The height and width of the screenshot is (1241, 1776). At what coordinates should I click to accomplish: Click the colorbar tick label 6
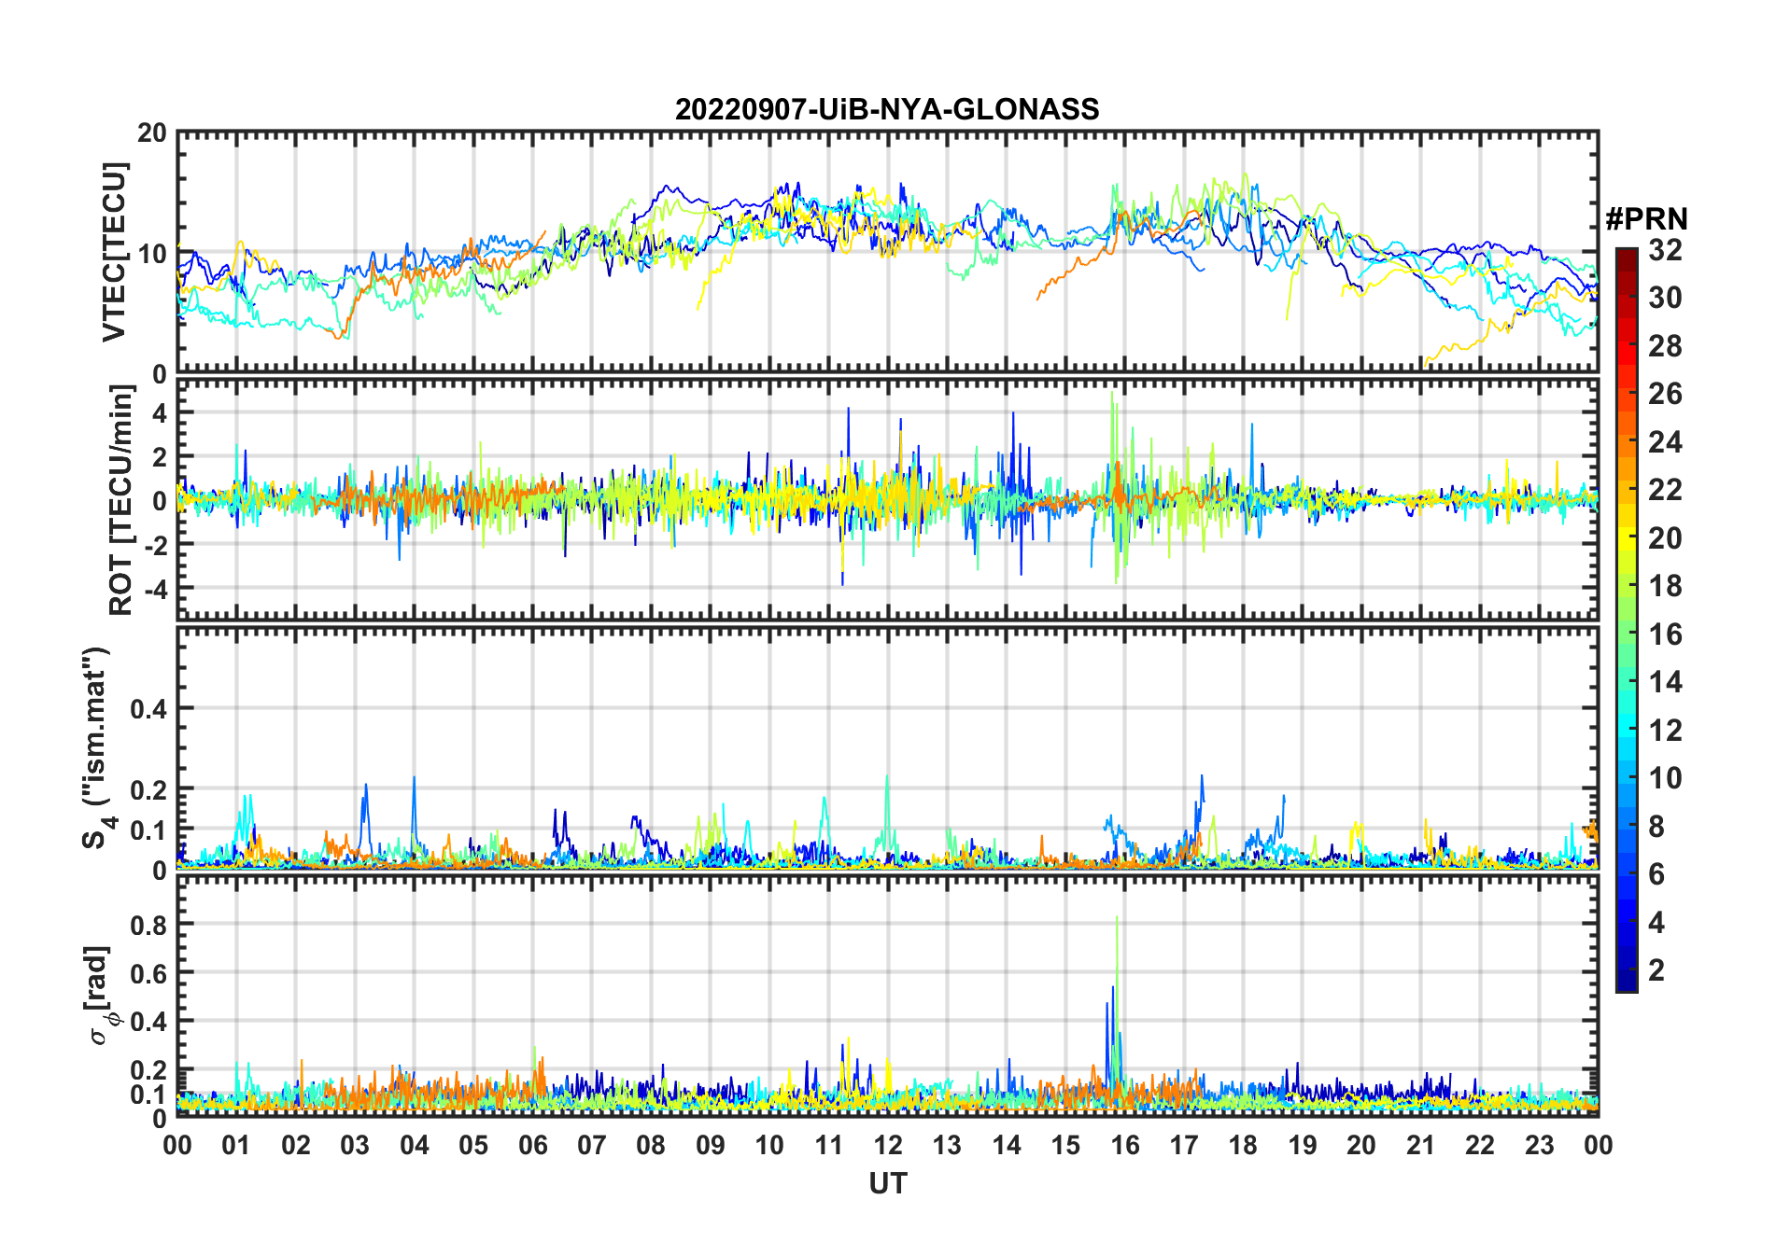point(1656,874)
